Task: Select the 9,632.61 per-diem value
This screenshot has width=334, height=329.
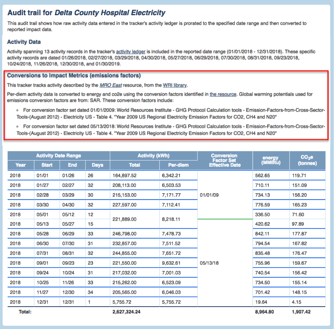Action: coord(171,263)
